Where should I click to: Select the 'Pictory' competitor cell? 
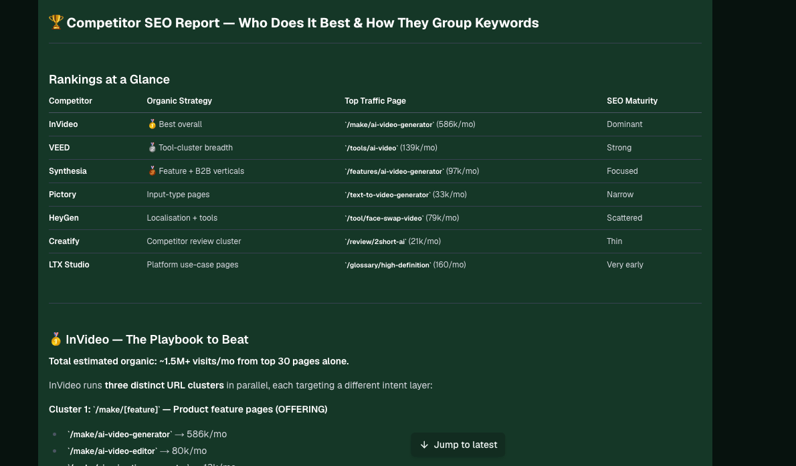coord(62,195)
